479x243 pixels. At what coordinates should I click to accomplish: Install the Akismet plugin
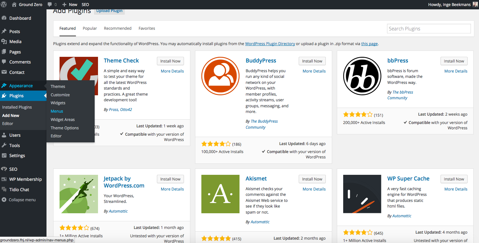click(x=312, y=179)
